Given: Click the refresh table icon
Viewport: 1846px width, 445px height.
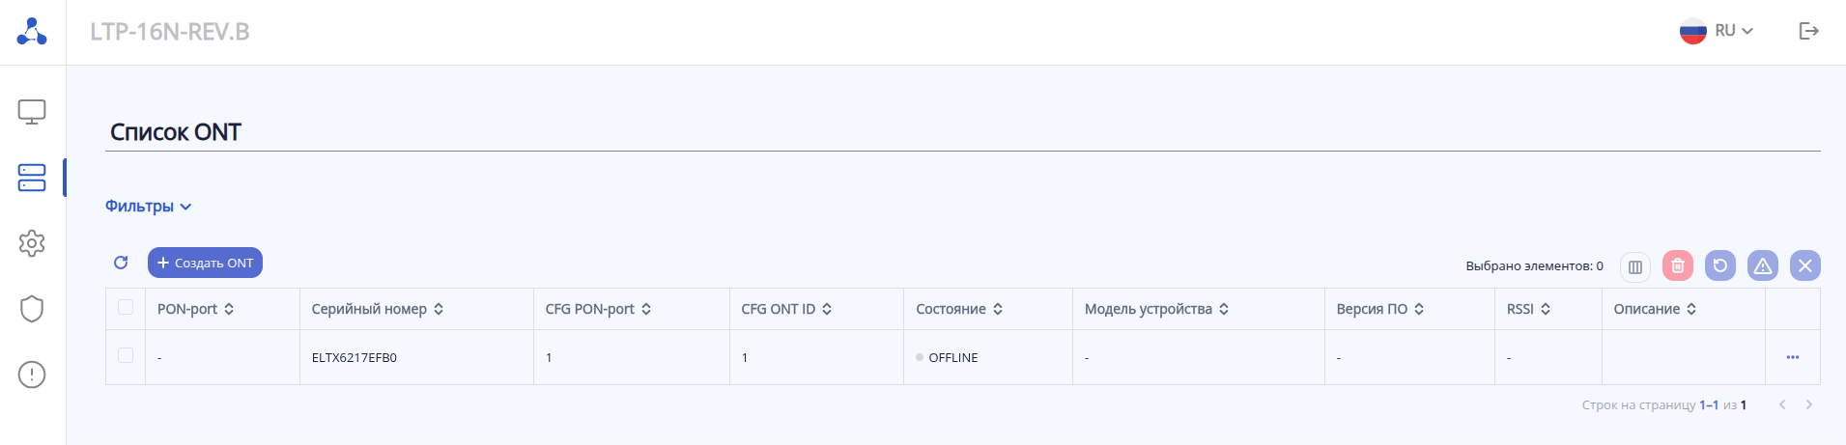Looking at the screenshot, I should tap(121, 263).
